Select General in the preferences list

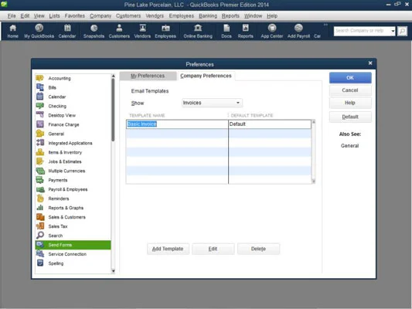click(73, 134)
